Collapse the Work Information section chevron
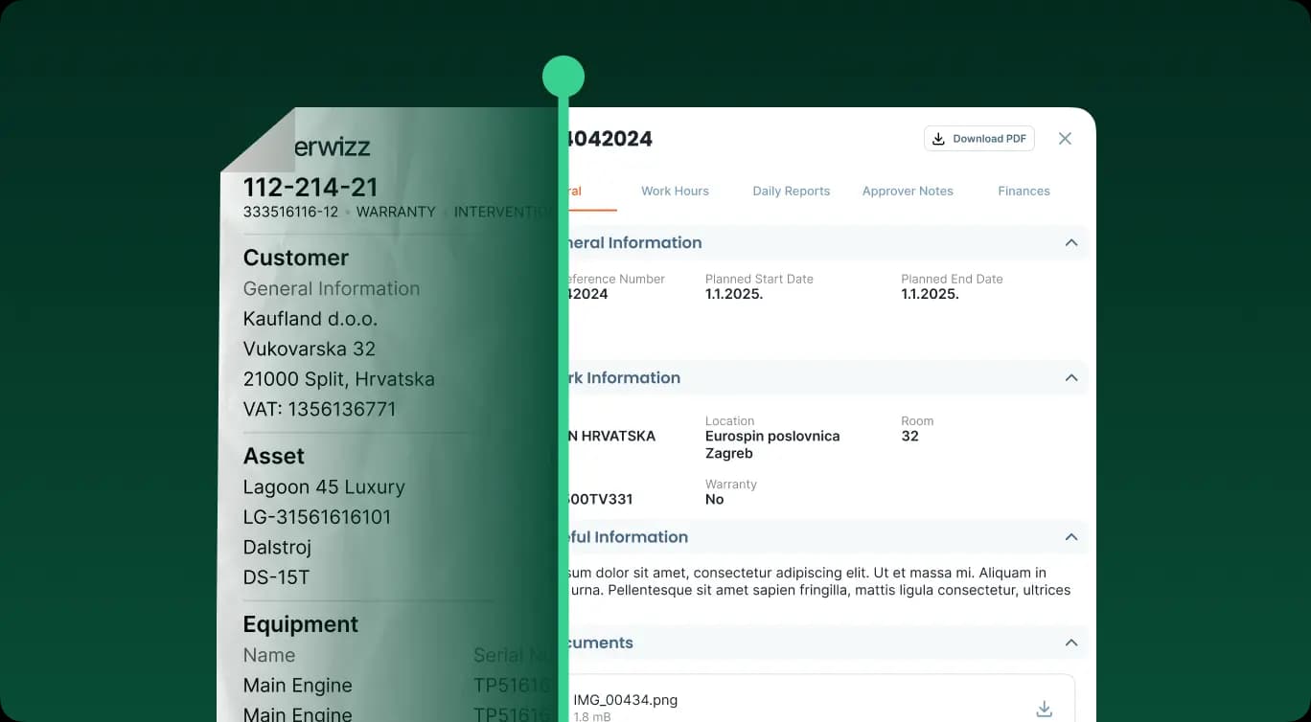The image size is (1311, 722). tap(1071, 377)
